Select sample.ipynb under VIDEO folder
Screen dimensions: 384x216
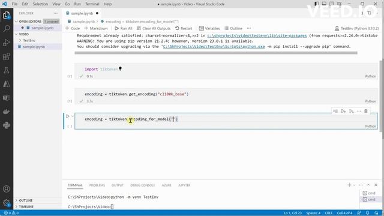pos(34,47)
